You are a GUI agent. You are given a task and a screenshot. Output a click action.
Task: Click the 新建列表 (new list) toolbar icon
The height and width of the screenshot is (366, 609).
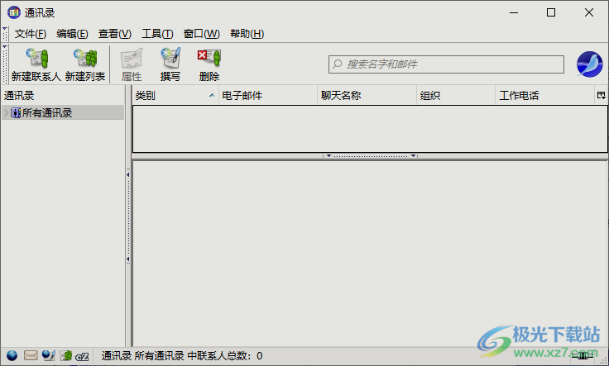click(x=85, y=58)
